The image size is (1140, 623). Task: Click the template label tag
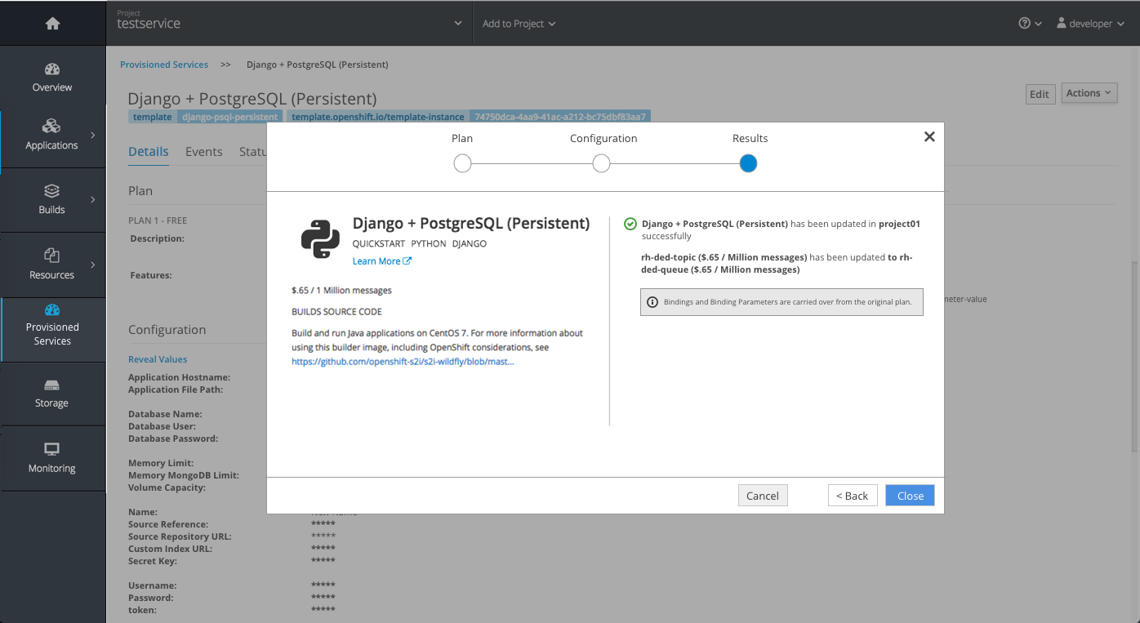click(153, 117)
